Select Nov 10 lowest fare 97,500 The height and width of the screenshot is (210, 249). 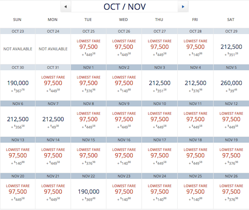(x=160, y=121)
